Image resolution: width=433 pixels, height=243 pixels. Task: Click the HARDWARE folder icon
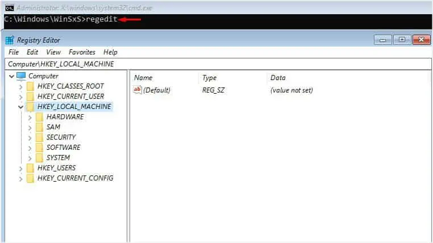pos(39,117)
